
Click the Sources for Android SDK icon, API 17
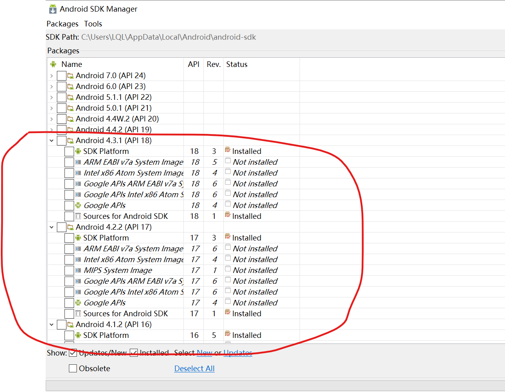pyautogui.click(x=78, y=313)
